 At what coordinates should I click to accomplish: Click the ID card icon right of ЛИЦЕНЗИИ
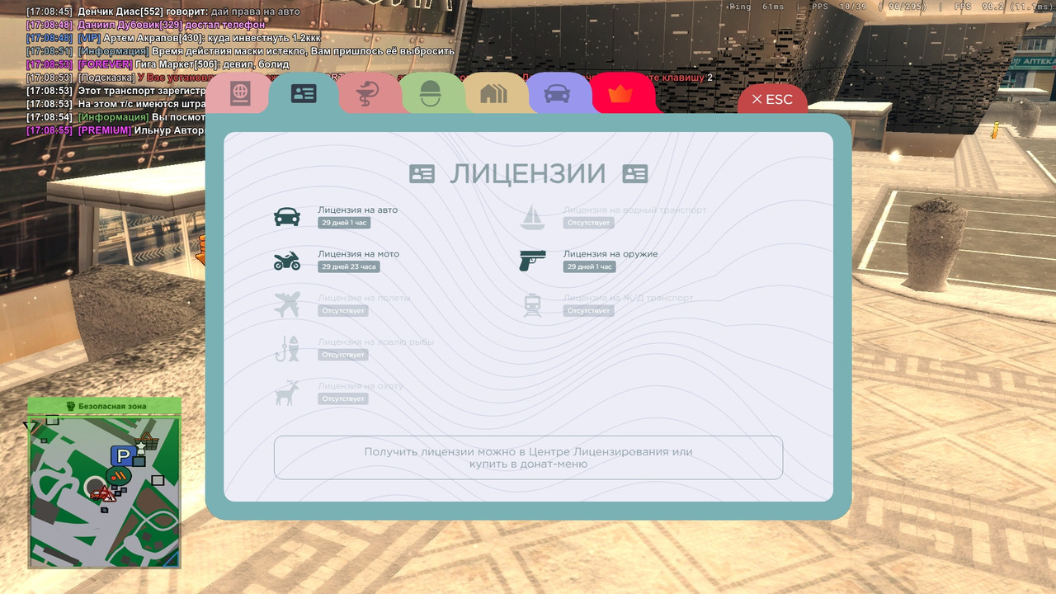click(x=635, y=174)
